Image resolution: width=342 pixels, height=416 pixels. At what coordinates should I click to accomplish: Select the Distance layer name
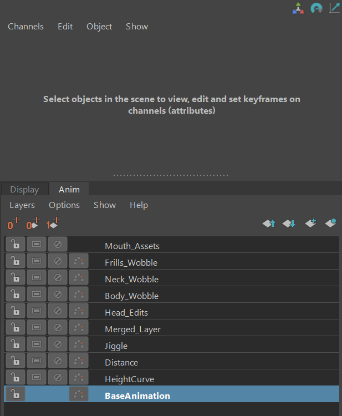(121, 363)
